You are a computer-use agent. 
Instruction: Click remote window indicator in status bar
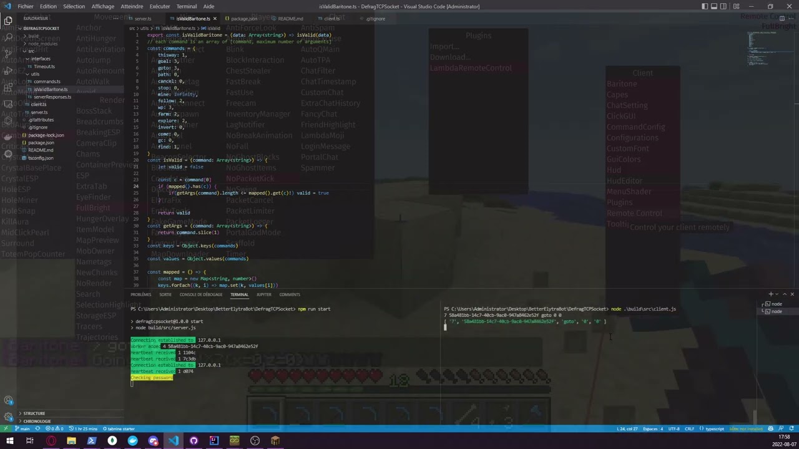pyautogui.click(x=5, y=428)
